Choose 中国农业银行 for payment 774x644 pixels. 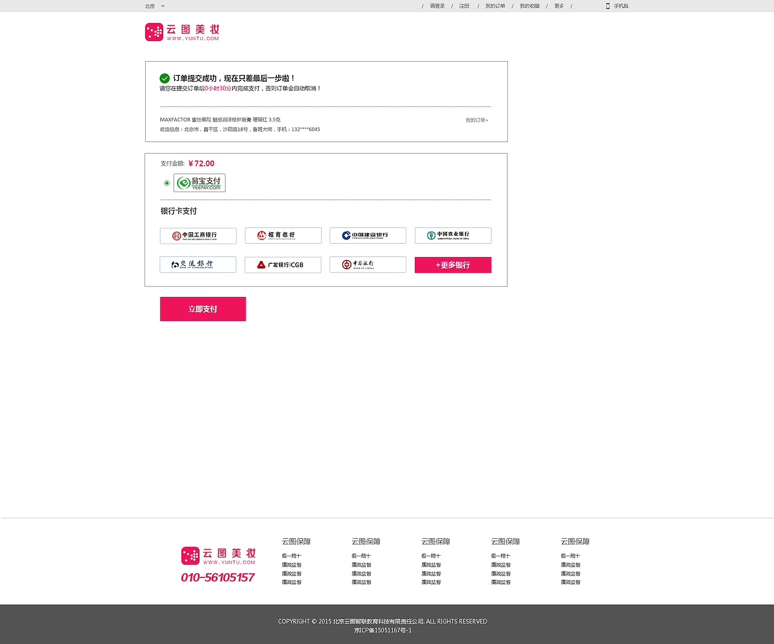pyautogui.click(x=453, y=236)
